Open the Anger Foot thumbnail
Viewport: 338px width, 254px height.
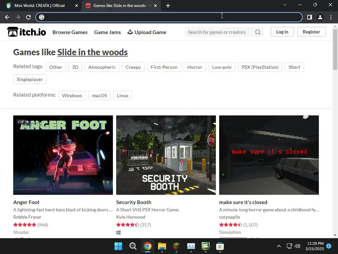tap(63, 155)
